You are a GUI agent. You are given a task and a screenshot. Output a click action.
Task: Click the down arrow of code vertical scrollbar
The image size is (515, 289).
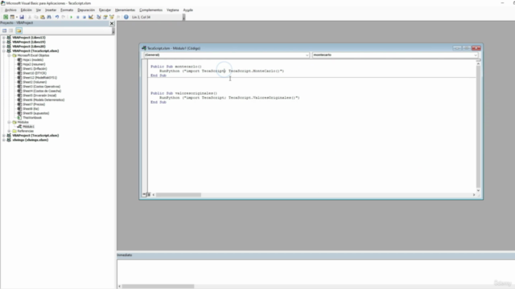point(478,190)
